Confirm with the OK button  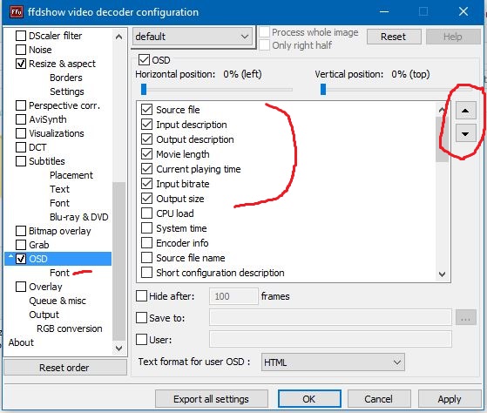(x=309, y=399)
